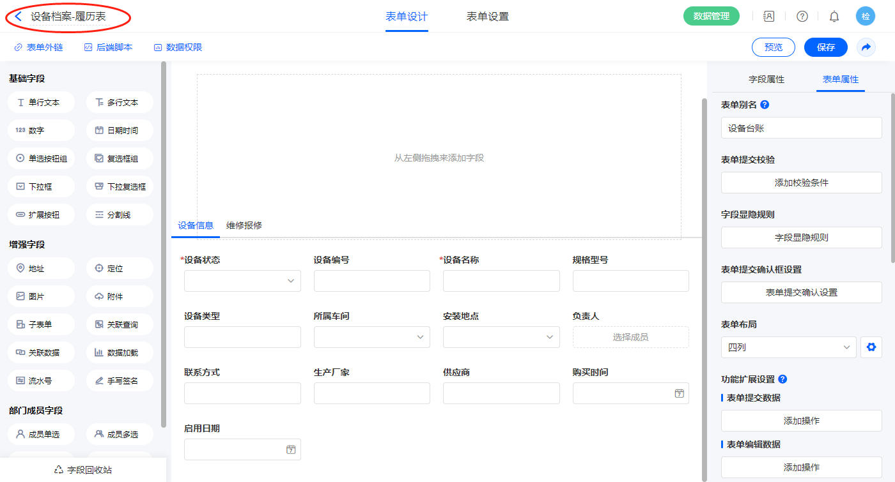Screen dimensions: 895x482
Task: Switch to the 表单设置 tab
Action: [487, 17]
